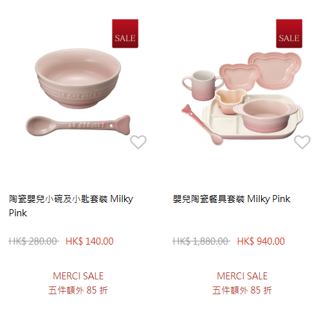Click 五件額外 85 折 below the tableware set
The height and width of the screenshot is (309, 328).
[242, 290]
